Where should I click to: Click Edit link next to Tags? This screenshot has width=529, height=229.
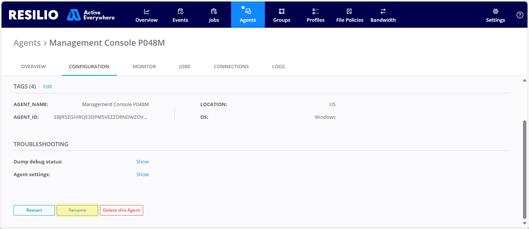pyautogui.click(x=48, y=87)
